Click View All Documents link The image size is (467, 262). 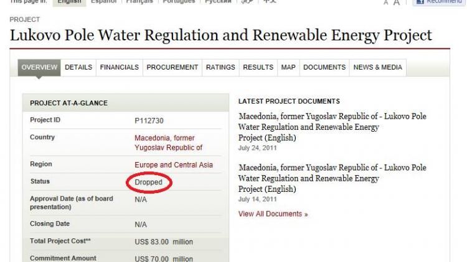[x=273, y=214]
